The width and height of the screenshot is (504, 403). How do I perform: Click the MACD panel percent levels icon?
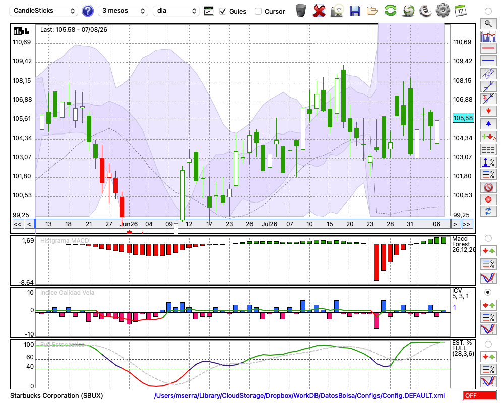coord(488,264)
